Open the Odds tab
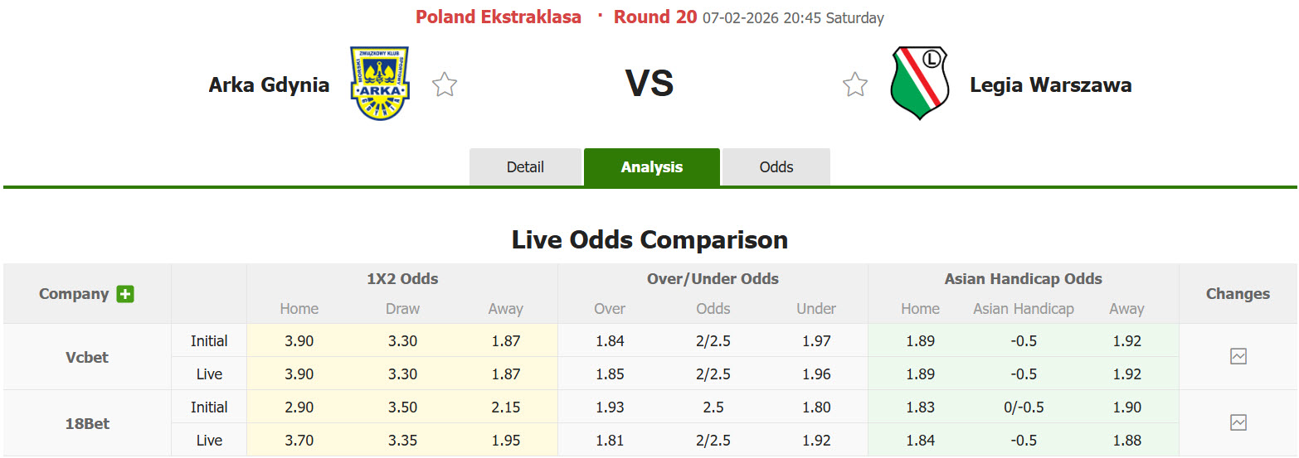 pyautogui.click(x=776, y=167)
